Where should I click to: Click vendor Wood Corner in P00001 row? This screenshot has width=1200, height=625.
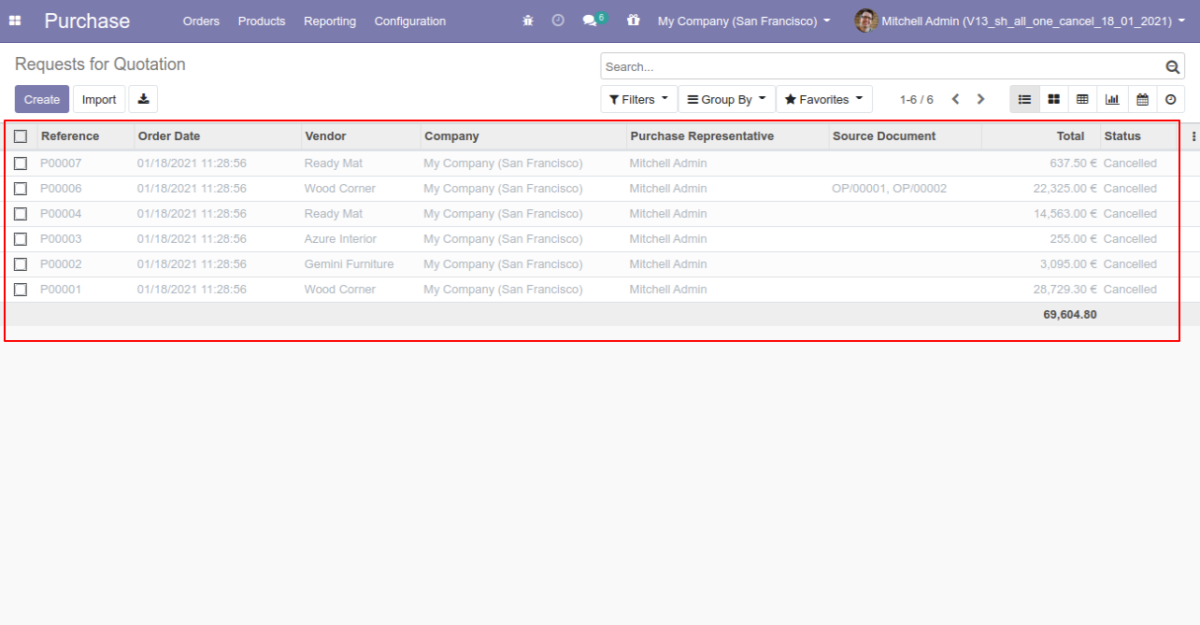tap(340, 290)
